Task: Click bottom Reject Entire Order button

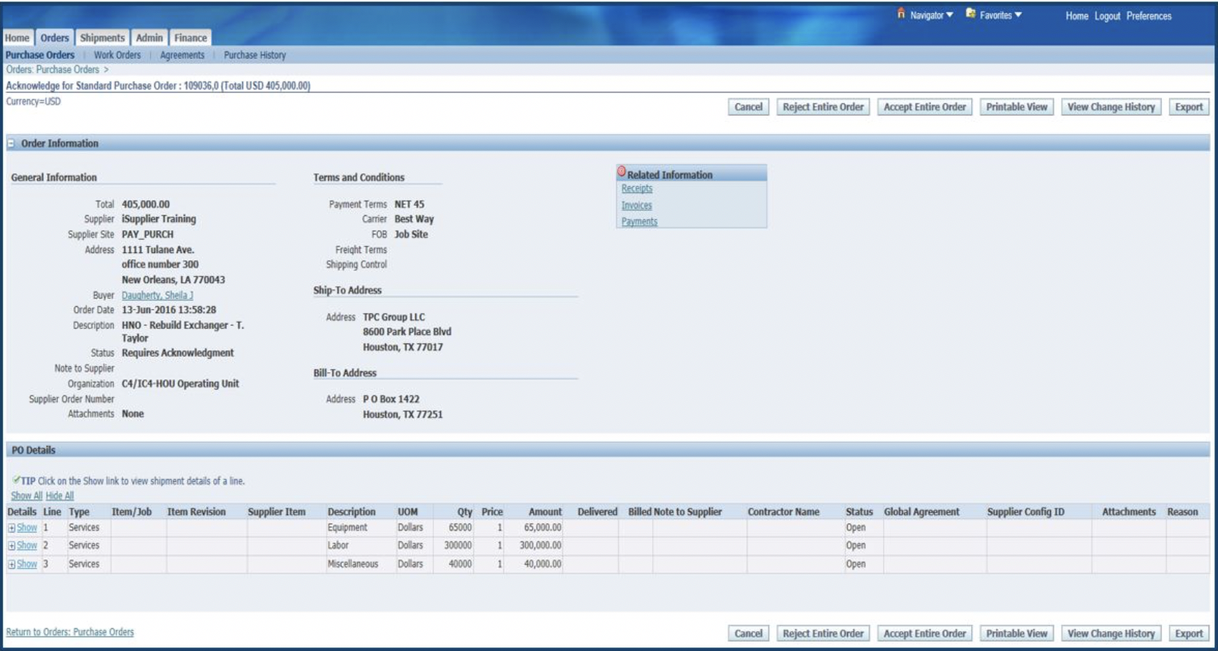Action: [823, 634]
